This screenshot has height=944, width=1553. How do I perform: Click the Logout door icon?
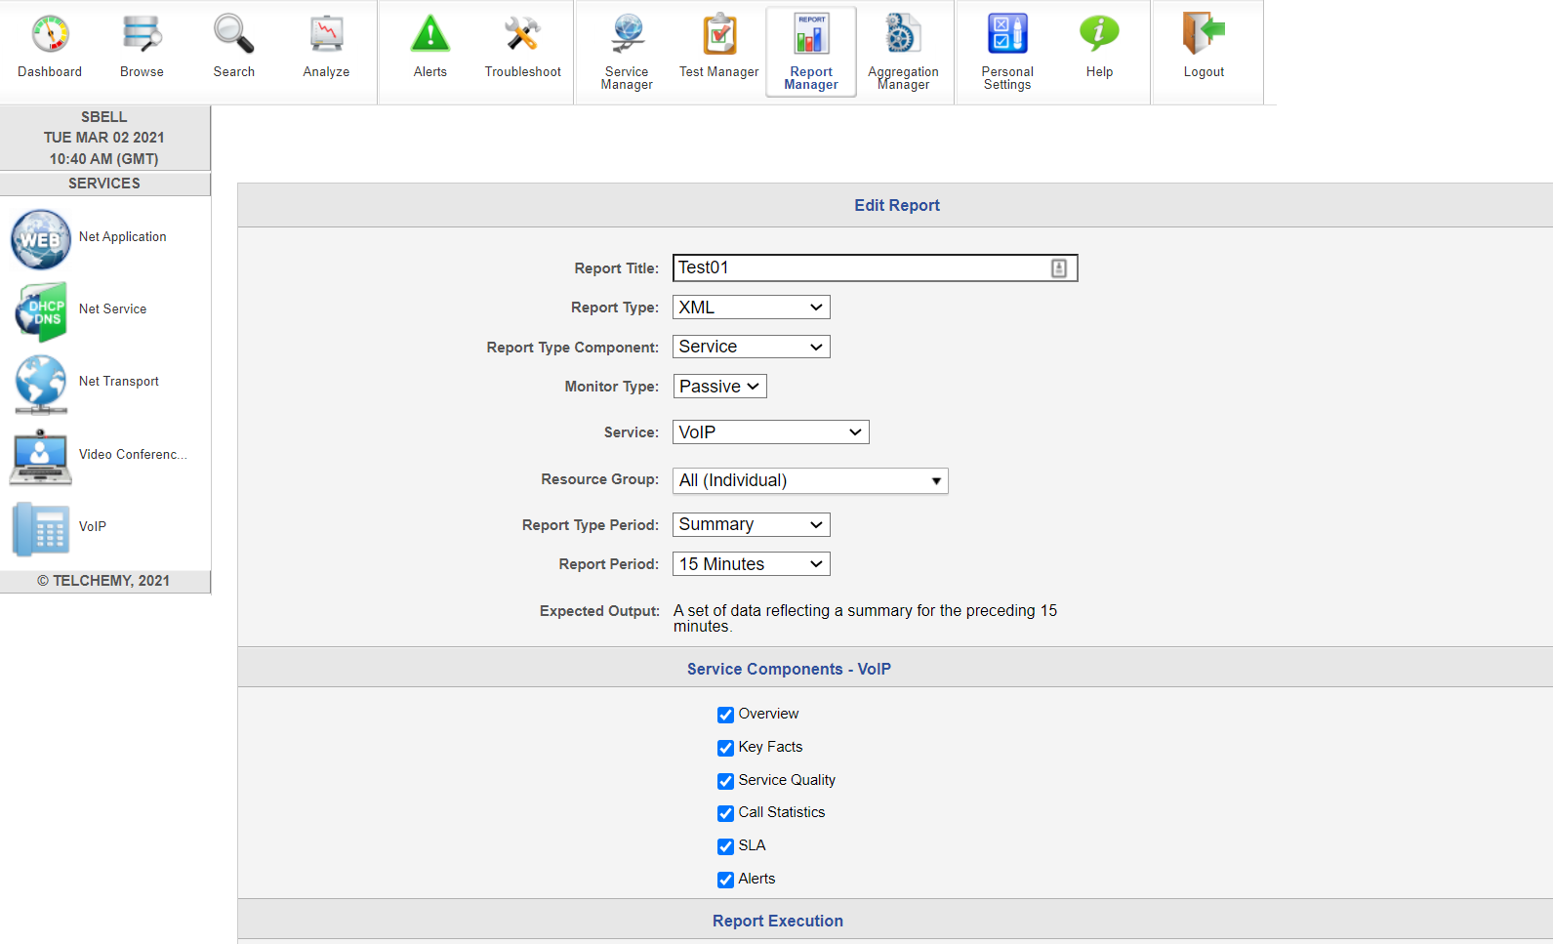click(1203, 35)
